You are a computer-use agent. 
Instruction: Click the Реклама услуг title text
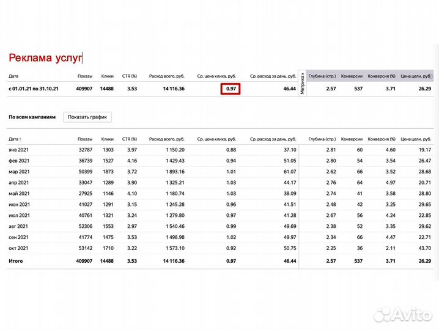click(45, 58)
